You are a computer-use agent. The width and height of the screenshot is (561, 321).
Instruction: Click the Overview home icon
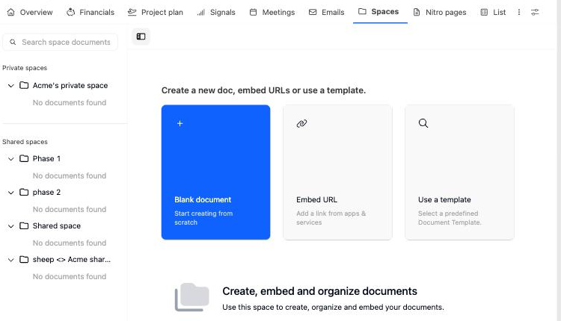(11, 12)
